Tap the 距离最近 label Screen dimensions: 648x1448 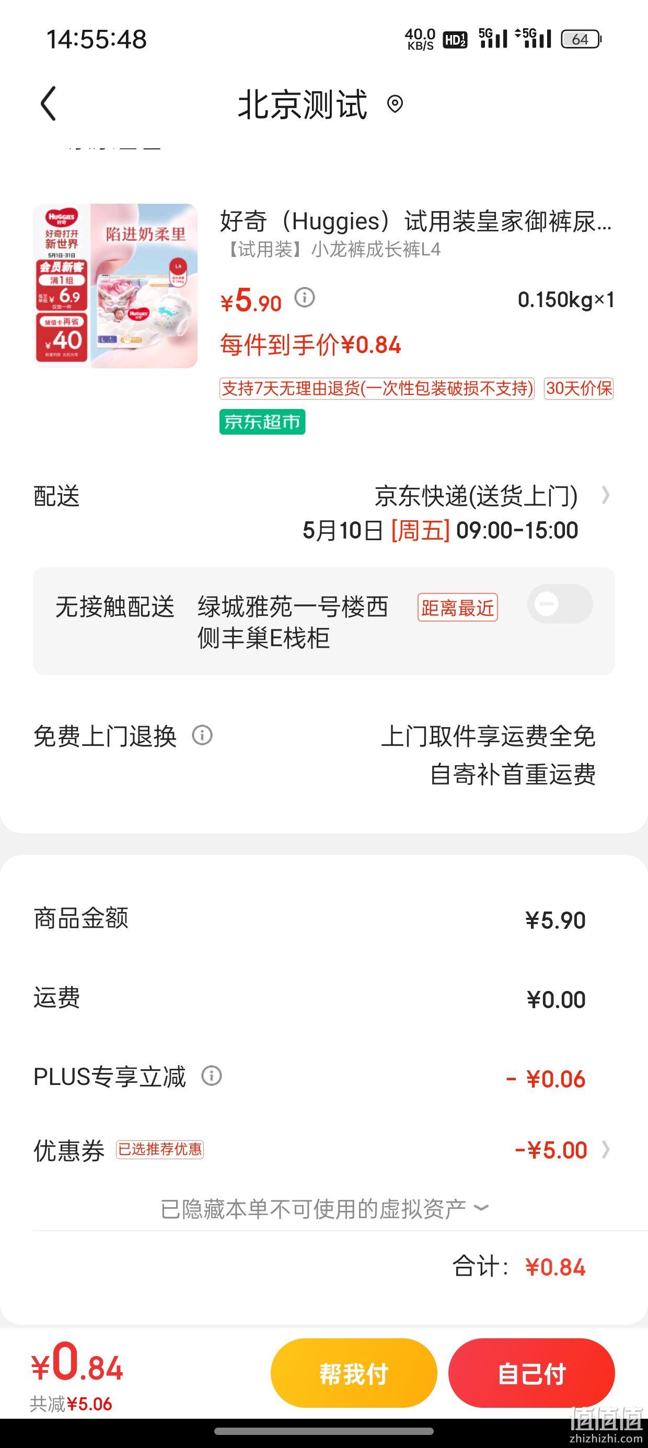click(457, 608)
